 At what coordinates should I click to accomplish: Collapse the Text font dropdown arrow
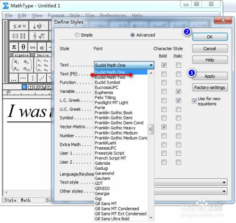(151, 65)
